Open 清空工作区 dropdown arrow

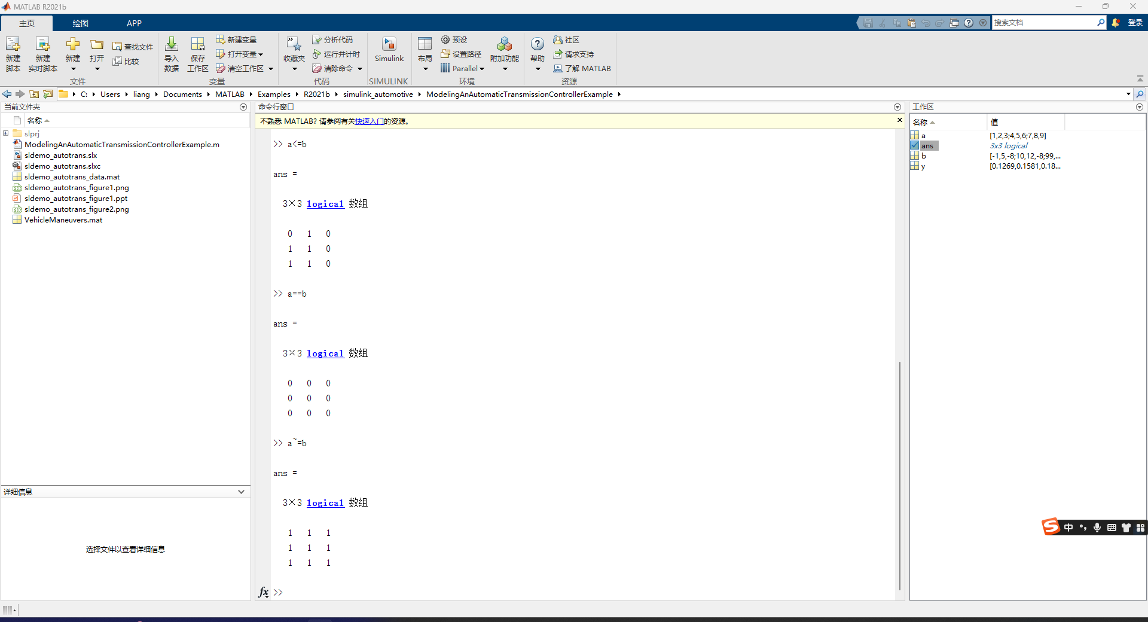271,69
